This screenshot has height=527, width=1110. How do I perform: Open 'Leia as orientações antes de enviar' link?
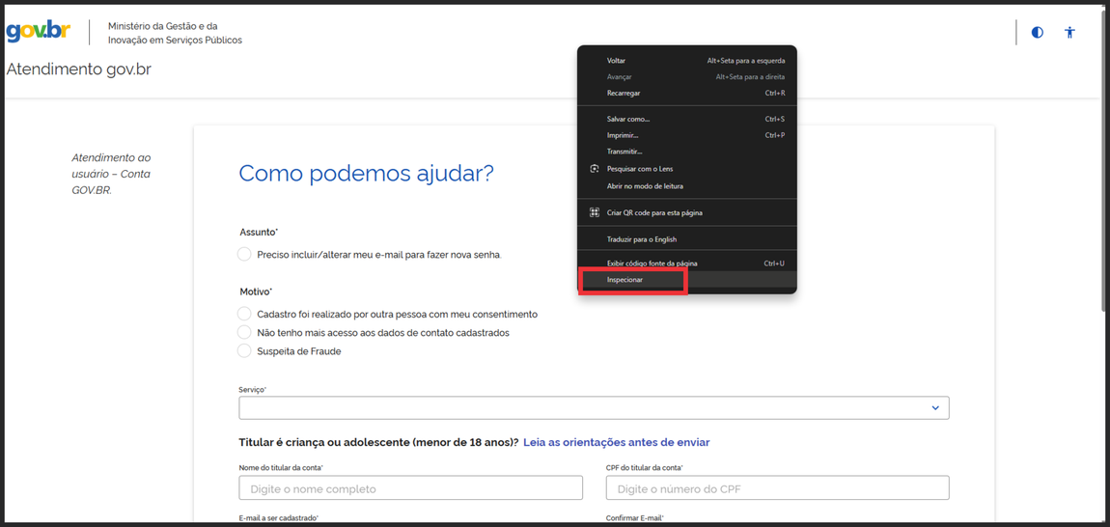point(616,442)
